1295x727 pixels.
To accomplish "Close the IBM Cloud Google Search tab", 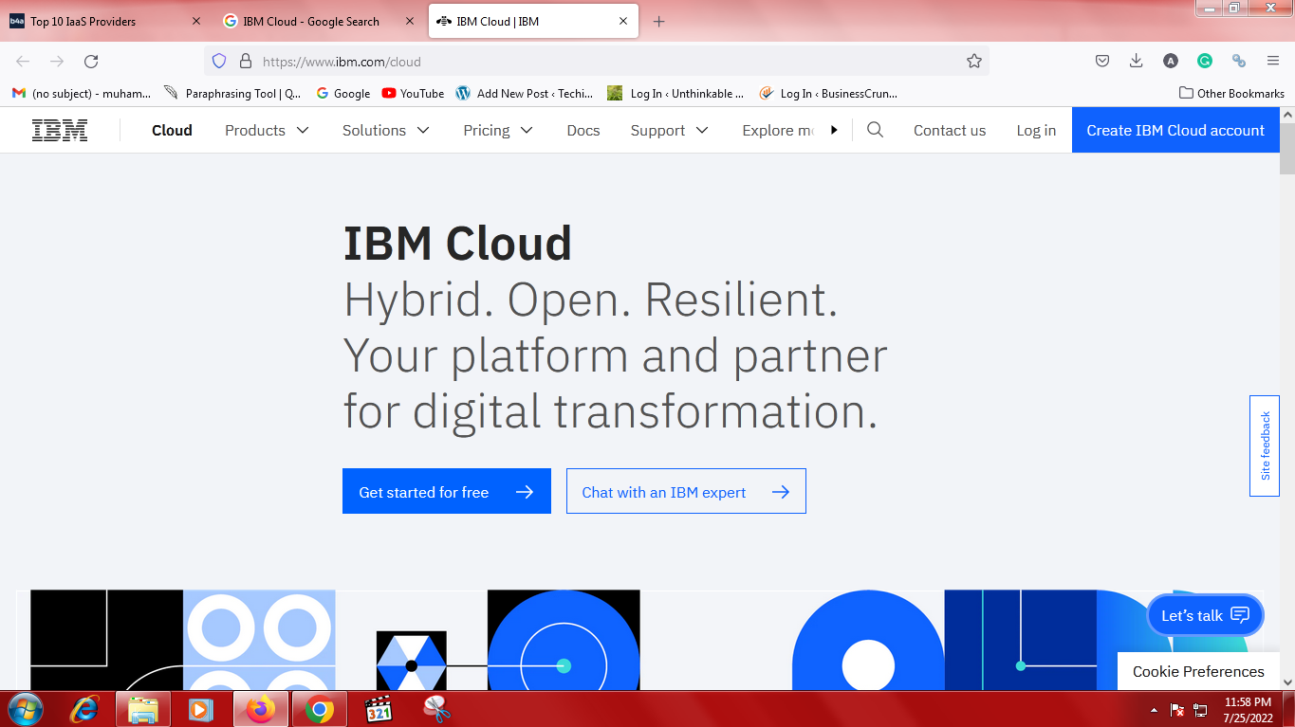I will 409,21.
